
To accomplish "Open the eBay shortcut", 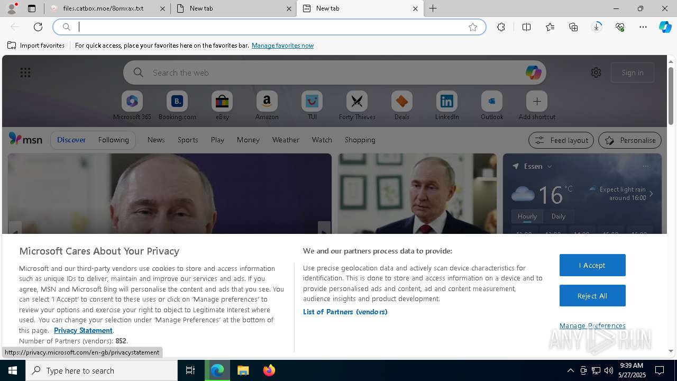I will [222, 106].
